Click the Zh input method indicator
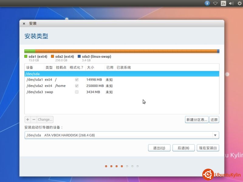Screen dimensions: 243x182 click(x=223, y=3)
